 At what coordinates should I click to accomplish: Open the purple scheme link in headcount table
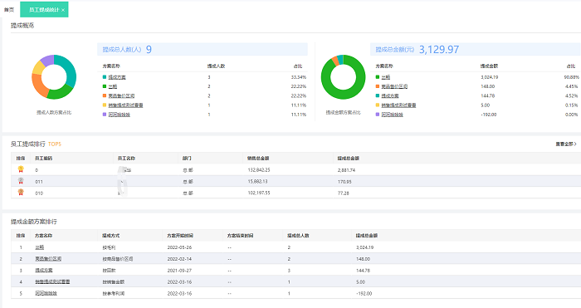click(x=119, y=115)
